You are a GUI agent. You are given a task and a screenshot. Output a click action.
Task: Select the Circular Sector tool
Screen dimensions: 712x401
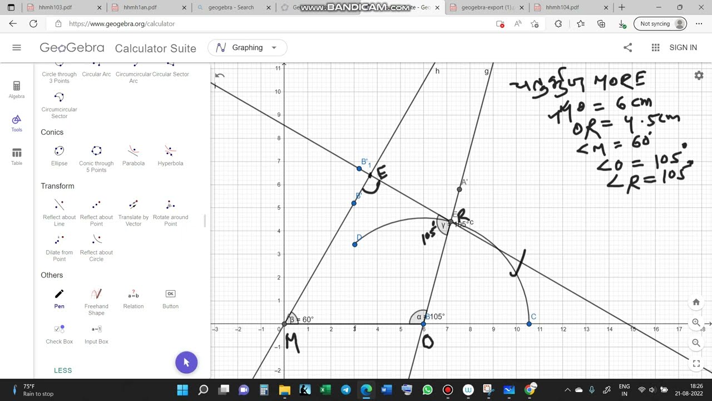(170, 71)
